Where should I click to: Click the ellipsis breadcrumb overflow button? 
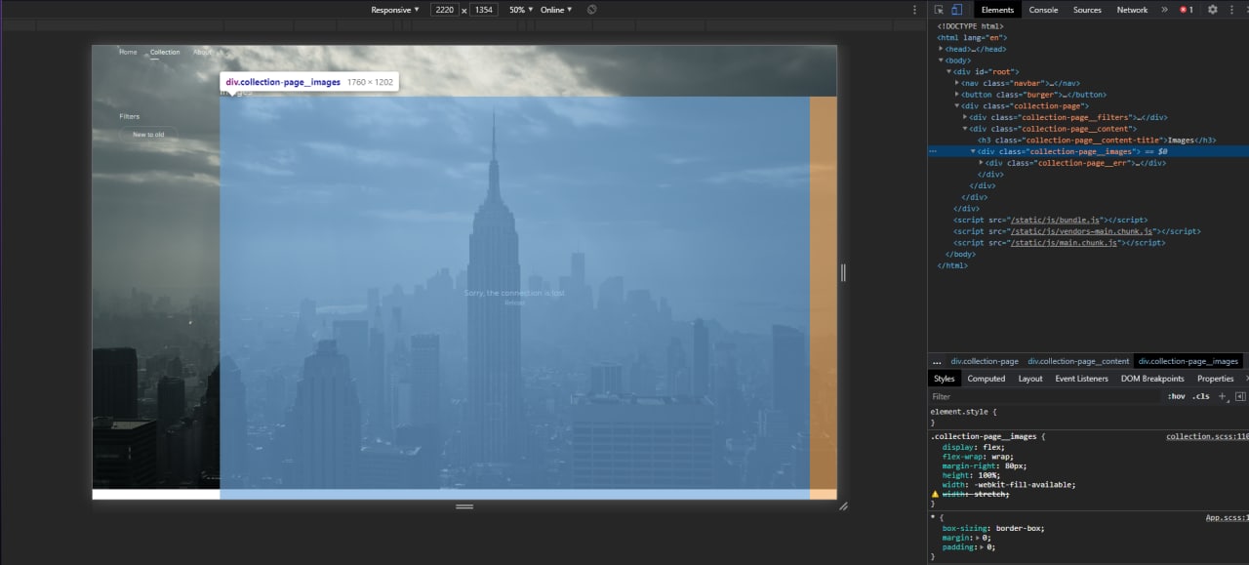[937, 361]
